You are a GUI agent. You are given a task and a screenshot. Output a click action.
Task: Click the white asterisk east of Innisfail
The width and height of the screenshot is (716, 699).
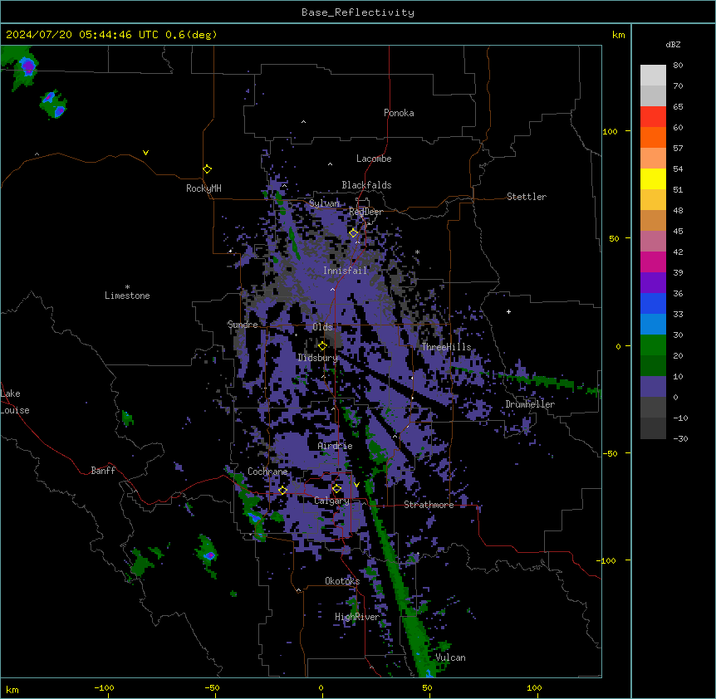(417, 252)
